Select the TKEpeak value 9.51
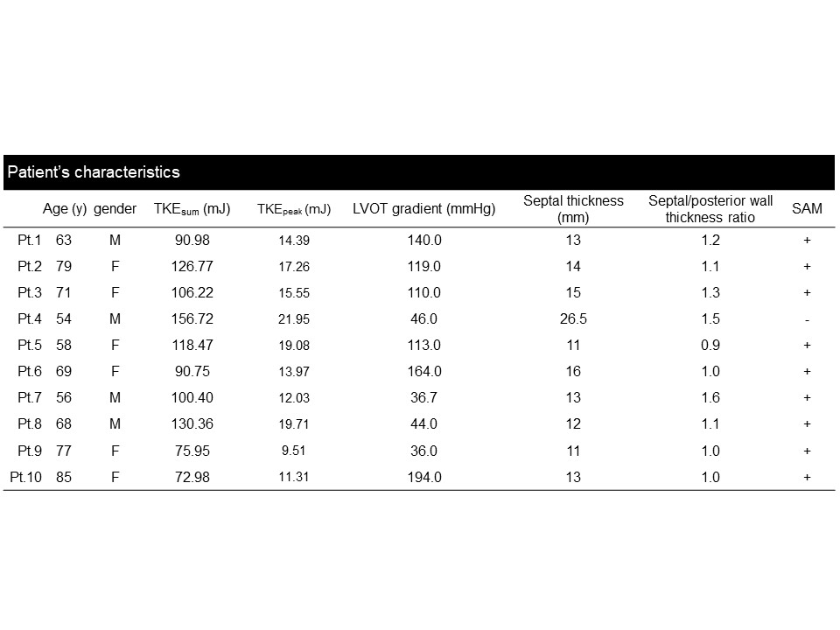 click(x=294, y=451)
